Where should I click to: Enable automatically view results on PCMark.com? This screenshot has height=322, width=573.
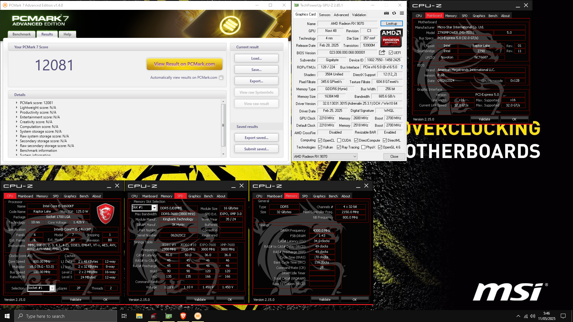(x=221, y=78)
